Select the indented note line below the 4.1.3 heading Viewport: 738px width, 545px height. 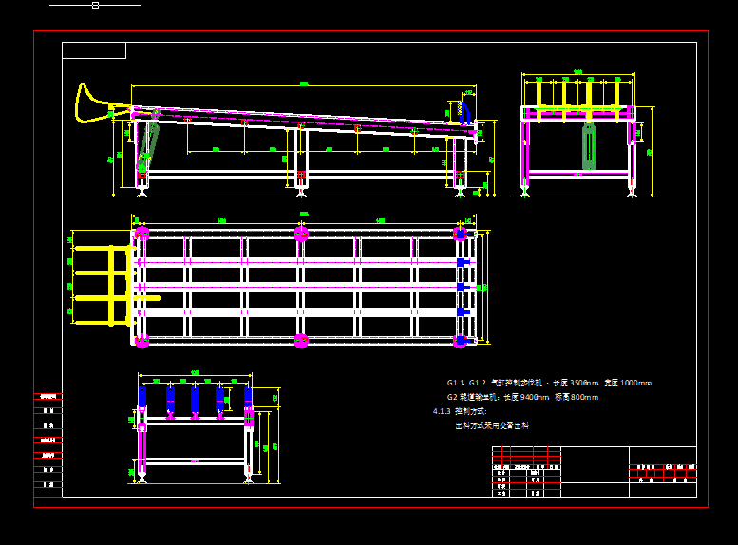coord(492,425)
